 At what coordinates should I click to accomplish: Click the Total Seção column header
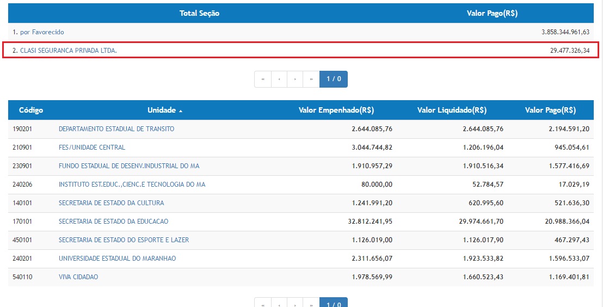(x=199, y=13)
